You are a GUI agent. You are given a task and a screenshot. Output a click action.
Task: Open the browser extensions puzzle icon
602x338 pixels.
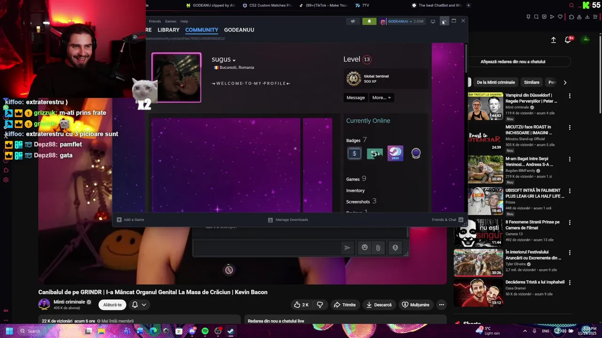[571, 17]
